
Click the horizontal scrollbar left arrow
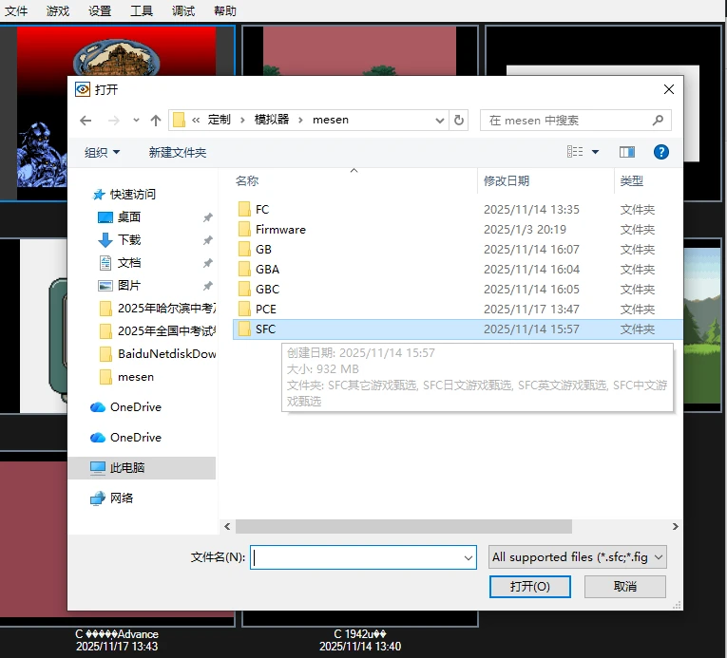coord(227,526)
